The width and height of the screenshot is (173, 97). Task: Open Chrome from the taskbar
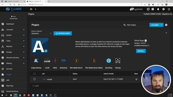20,95
